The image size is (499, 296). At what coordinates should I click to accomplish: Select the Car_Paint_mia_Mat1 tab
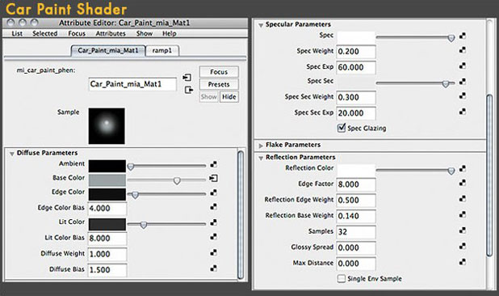point(108,51)
